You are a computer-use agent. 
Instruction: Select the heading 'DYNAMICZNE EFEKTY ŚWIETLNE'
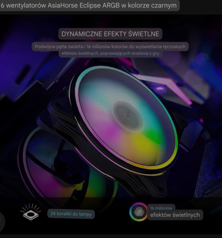pyautogui.click(x=110, y=34)
